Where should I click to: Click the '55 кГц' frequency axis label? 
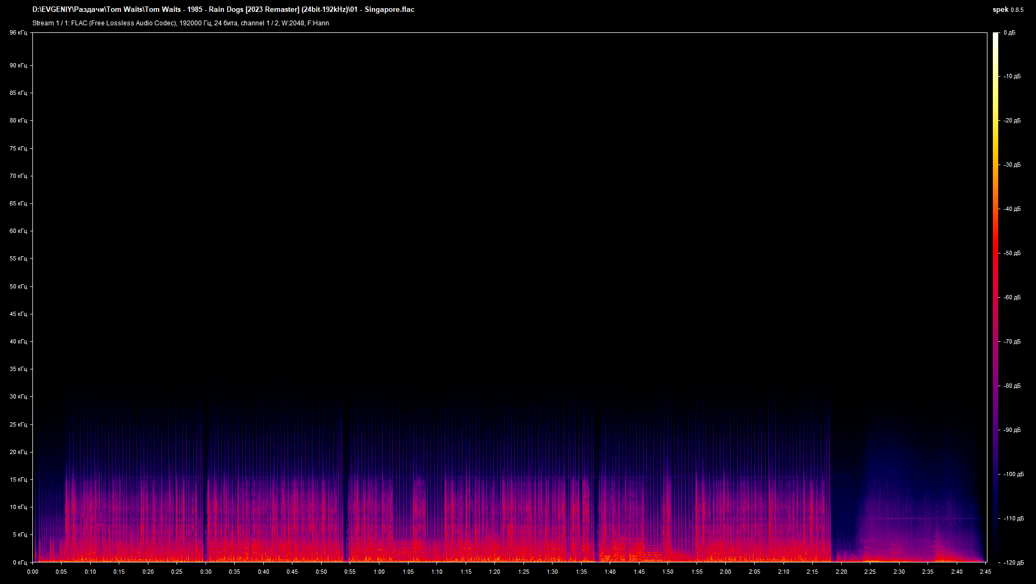18,259
